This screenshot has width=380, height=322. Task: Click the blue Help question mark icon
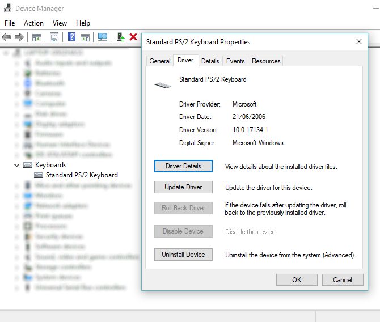click(71, 37)
